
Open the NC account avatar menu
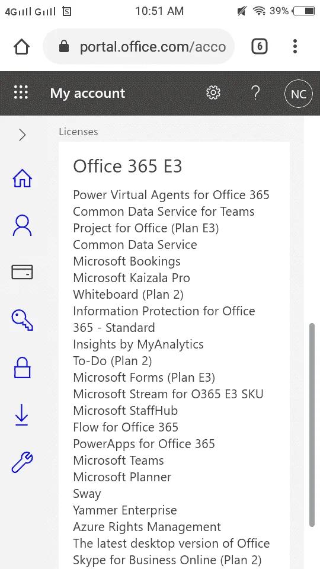coord(298,94)
